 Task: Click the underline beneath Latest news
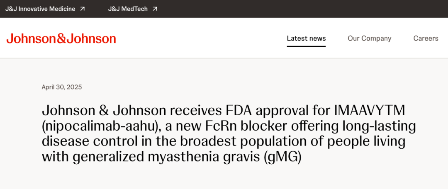click(x=306, y=46)
